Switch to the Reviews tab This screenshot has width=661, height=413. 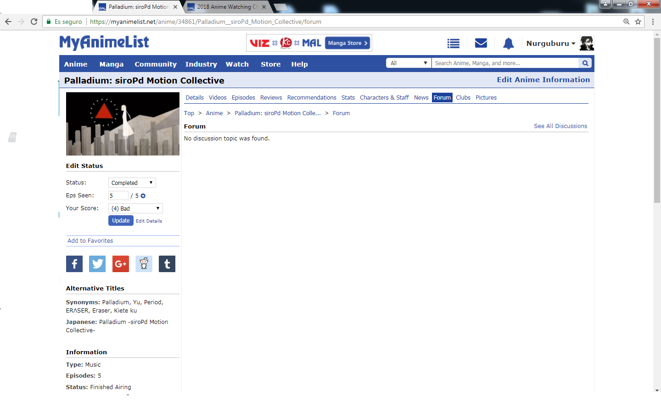coord(271,98)
